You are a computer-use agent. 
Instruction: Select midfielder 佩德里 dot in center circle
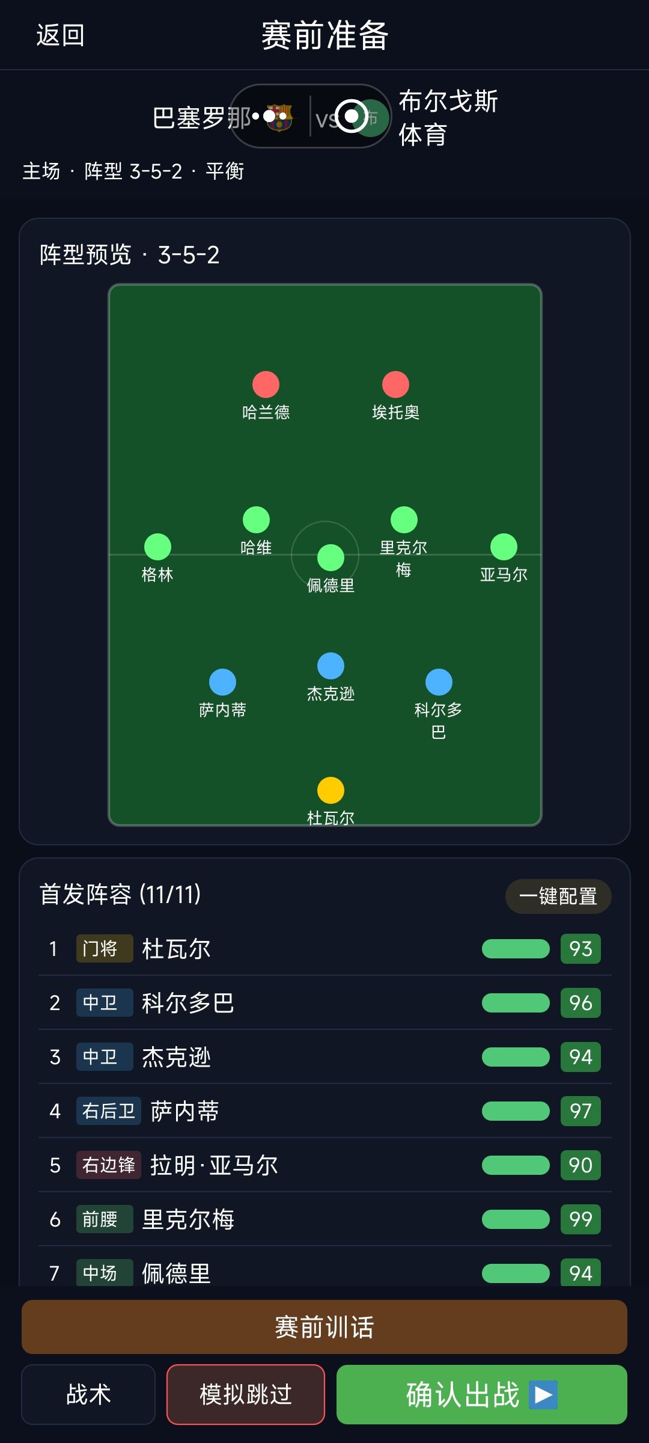click(x=331, y=557)
